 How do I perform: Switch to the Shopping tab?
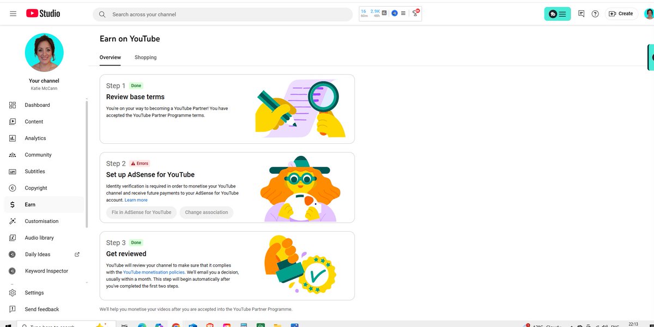(x=146, y=57)
